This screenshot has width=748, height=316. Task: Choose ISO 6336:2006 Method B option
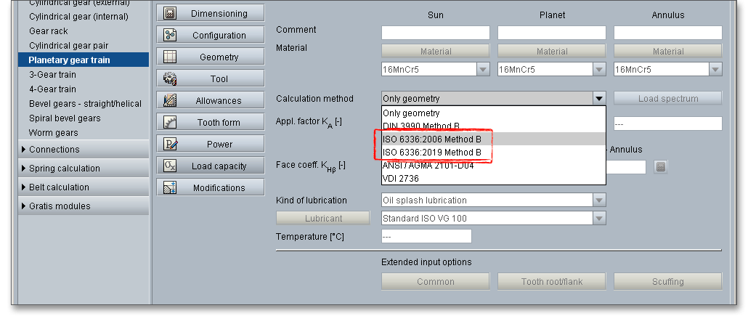[x=431, y=139]
